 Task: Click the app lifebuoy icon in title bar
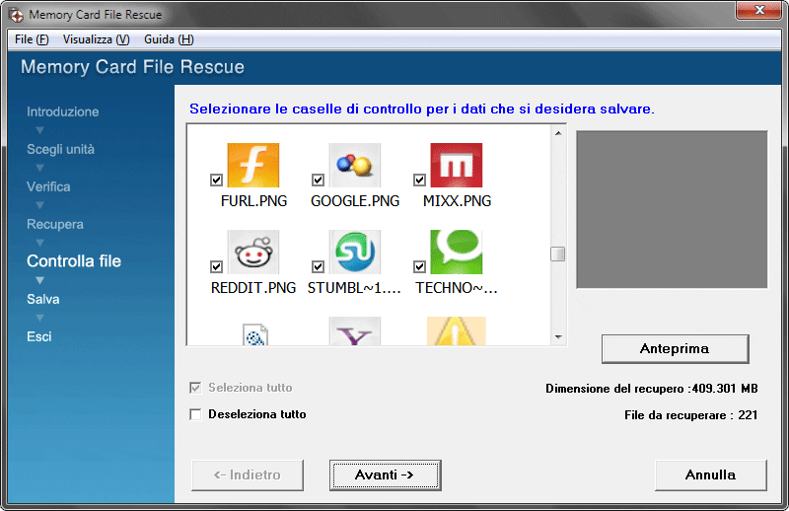[x=16, y=15]
